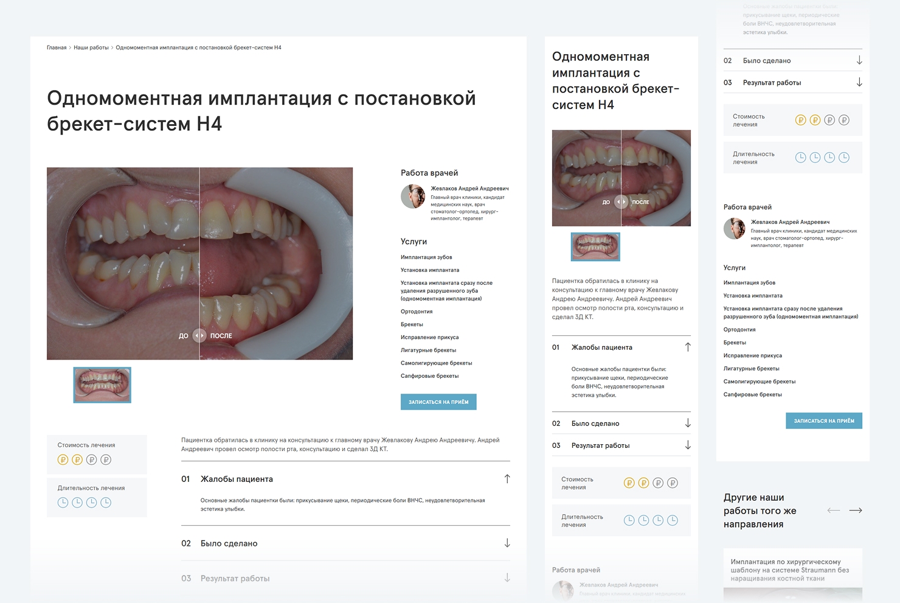
Task: Click the last rouble icon in right column cost card
Action: 844,120
